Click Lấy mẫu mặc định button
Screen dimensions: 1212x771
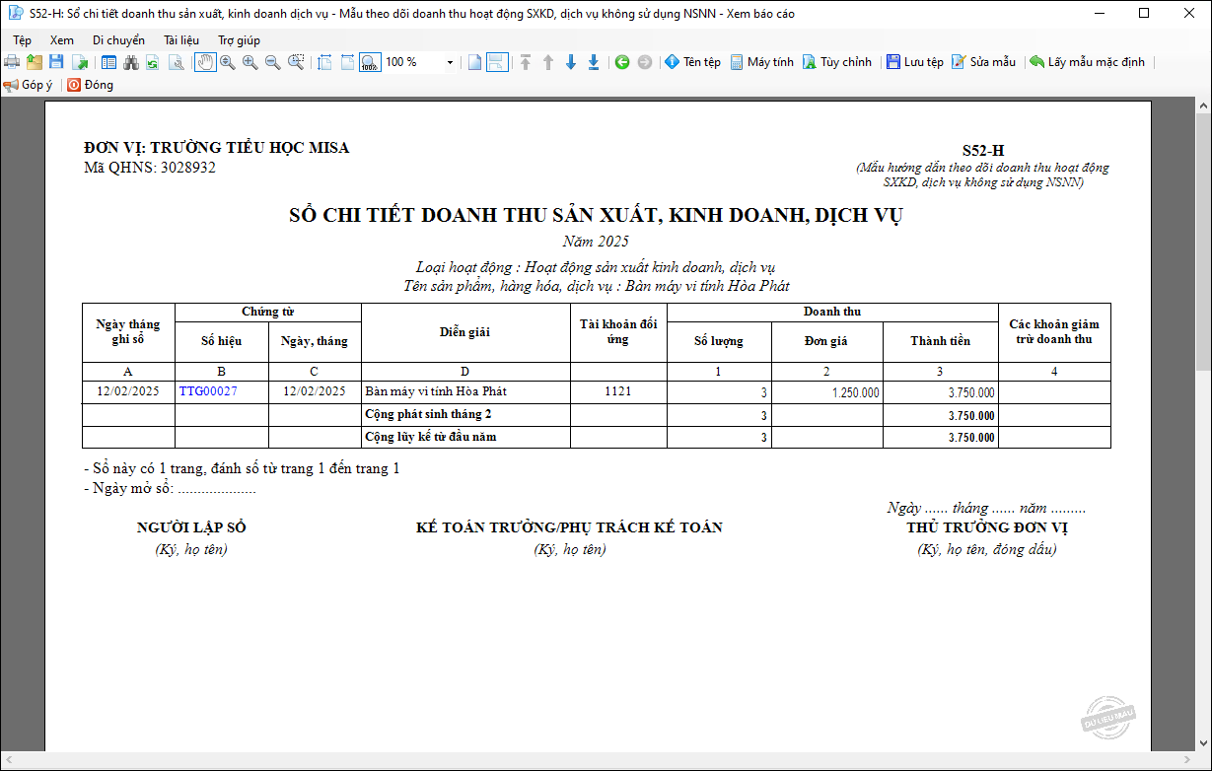pyautogui.click(x=1087, y=62)
